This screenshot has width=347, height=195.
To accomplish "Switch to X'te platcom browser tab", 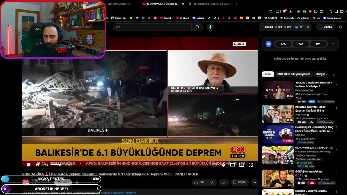I will pos(209,4).
